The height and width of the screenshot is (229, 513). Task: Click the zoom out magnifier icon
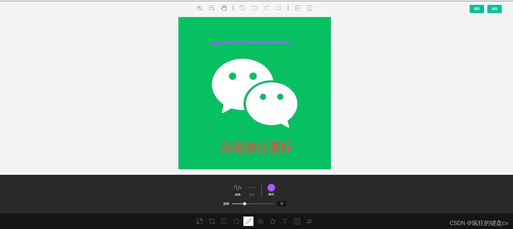point(212,8)
